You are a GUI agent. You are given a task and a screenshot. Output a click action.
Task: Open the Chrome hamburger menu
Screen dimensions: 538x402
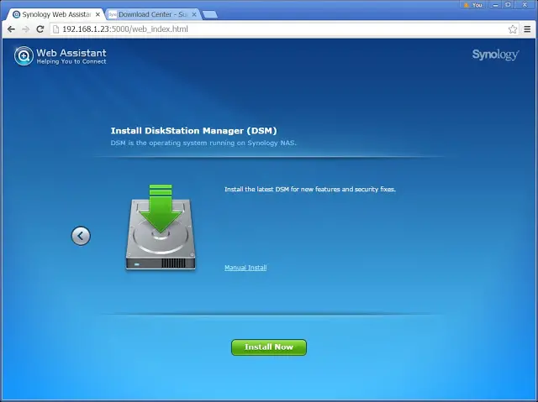pos(527,29)
